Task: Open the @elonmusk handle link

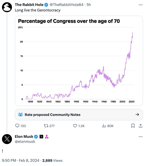Action: tap(25, 142)
